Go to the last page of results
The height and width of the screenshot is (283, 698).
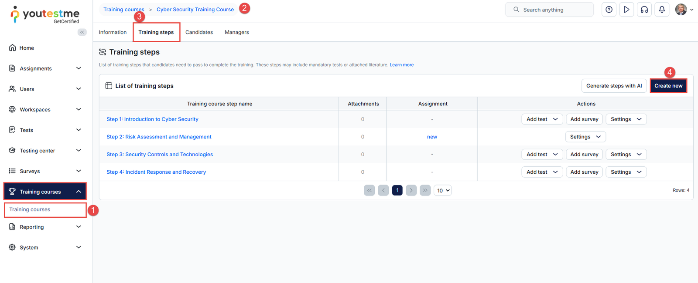click(x=425, y=190)
